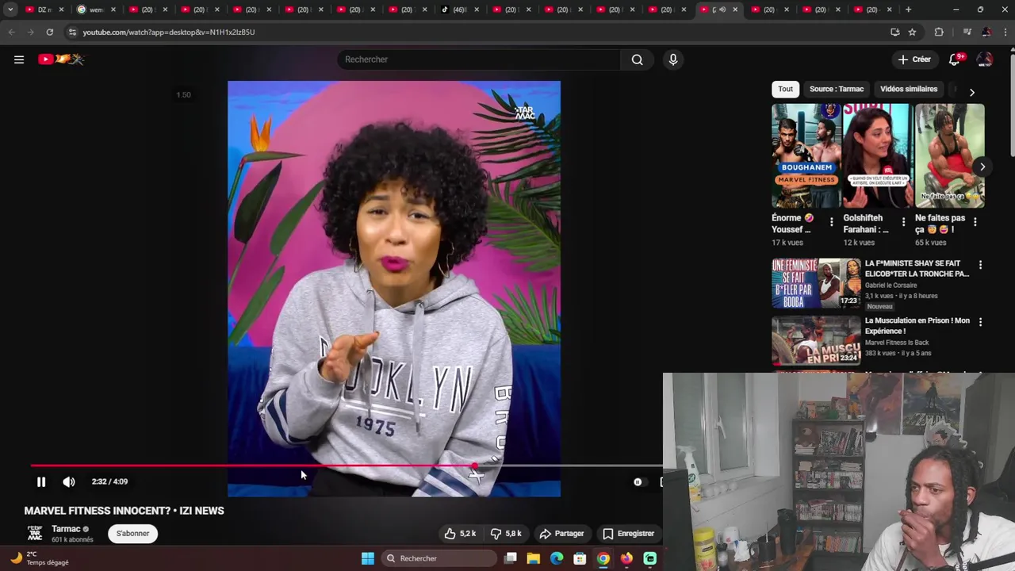
Task: Switch to the DZ browser tab
Action: (44, 10)
